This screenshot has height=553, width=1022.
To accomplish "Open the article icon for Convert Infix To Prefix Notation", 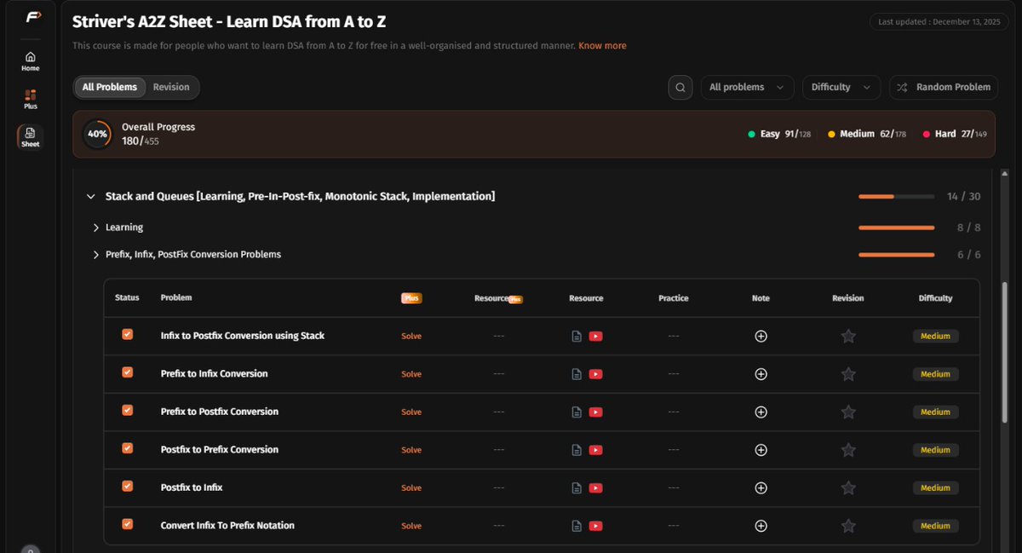I will pos(577,526).
